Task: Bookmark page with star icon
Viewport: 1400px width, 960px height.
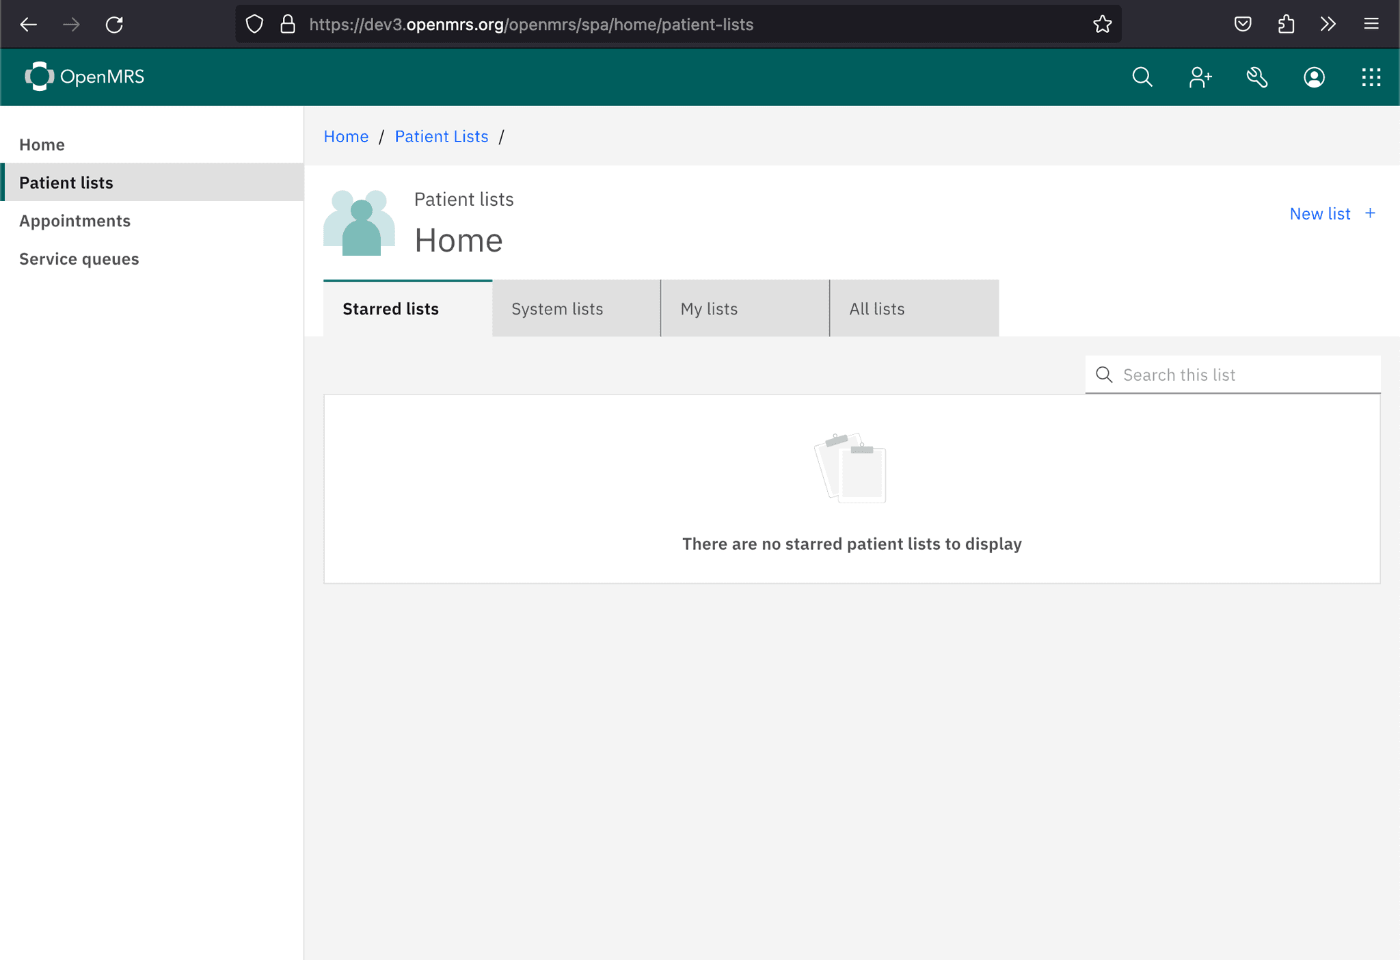Action: (x=1102, y=25)
